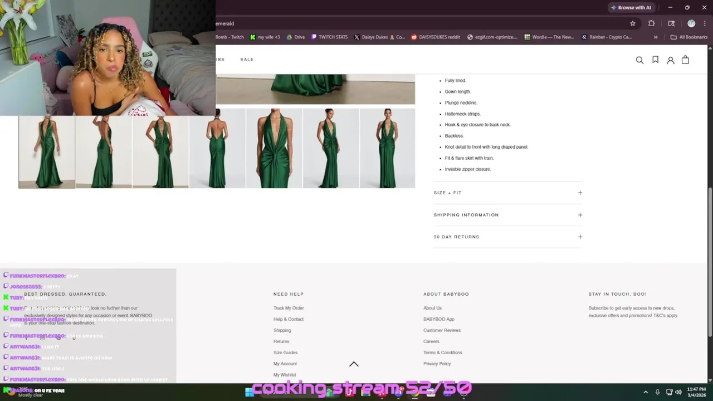This screenshot has height=401, width=713.
Task: Open the browser profile avatar
Action: tap(691, 23)
